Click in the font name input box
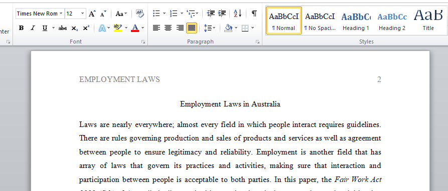 [37, 13]
